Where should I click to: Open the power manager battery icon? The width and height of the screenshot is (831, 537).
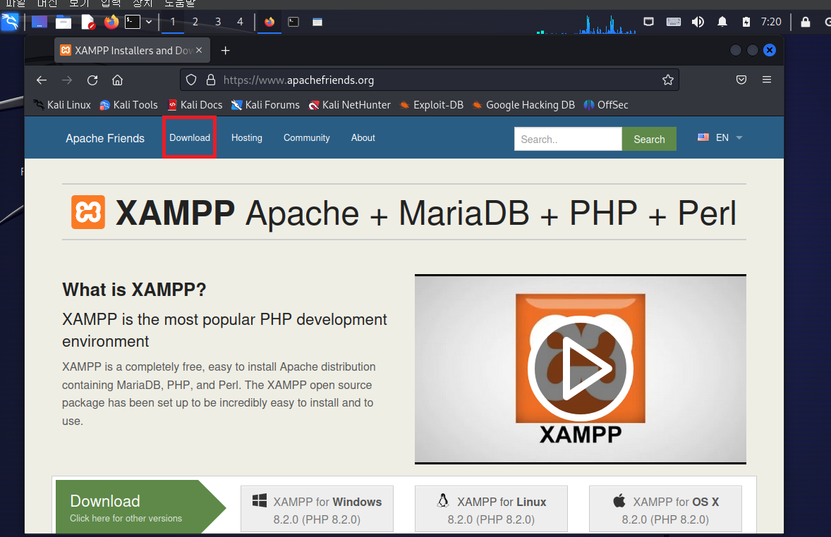pos(746,22)
